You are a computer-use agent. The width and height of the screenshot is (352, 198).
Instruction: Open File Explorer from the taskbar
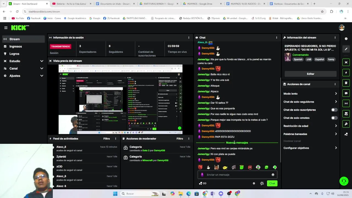tap(181, 194)
